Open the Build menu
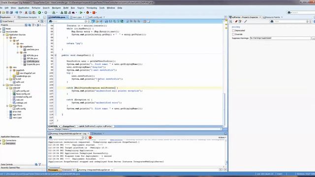 tap(66, 8)
